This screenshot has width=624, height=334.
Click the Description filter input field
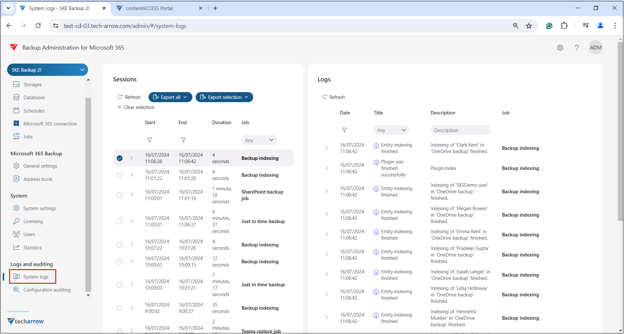pyautogui.click(x=460, y=130)
